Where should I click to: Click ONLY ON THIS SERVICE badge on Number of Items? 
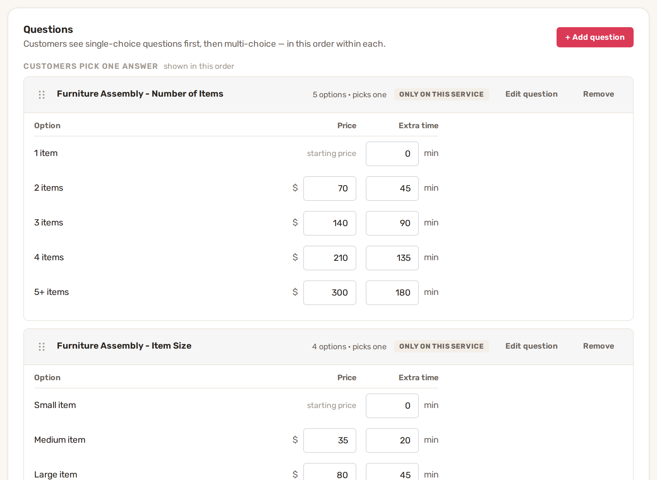pyautogui.click(x=441, y=94)
